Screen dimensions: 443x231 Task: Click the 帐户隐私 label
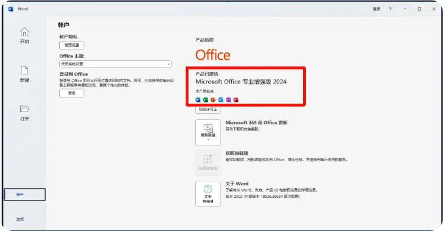pyautogui.click(x=68, y=37)
